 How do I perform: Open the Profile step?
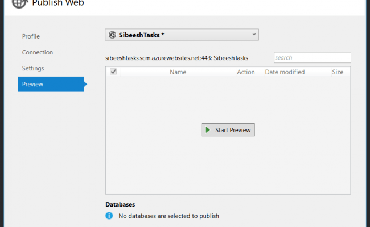point(31,36)
